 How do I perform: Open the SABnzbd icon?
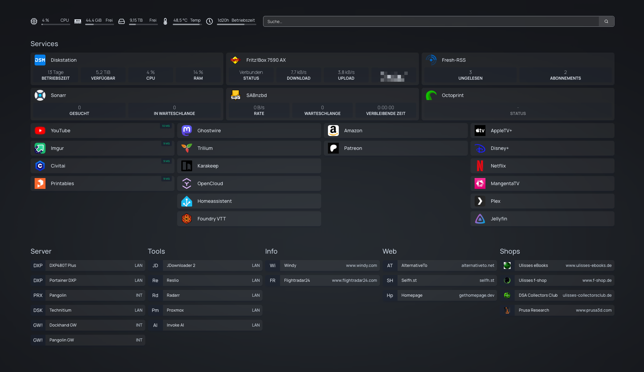[236, 95]
